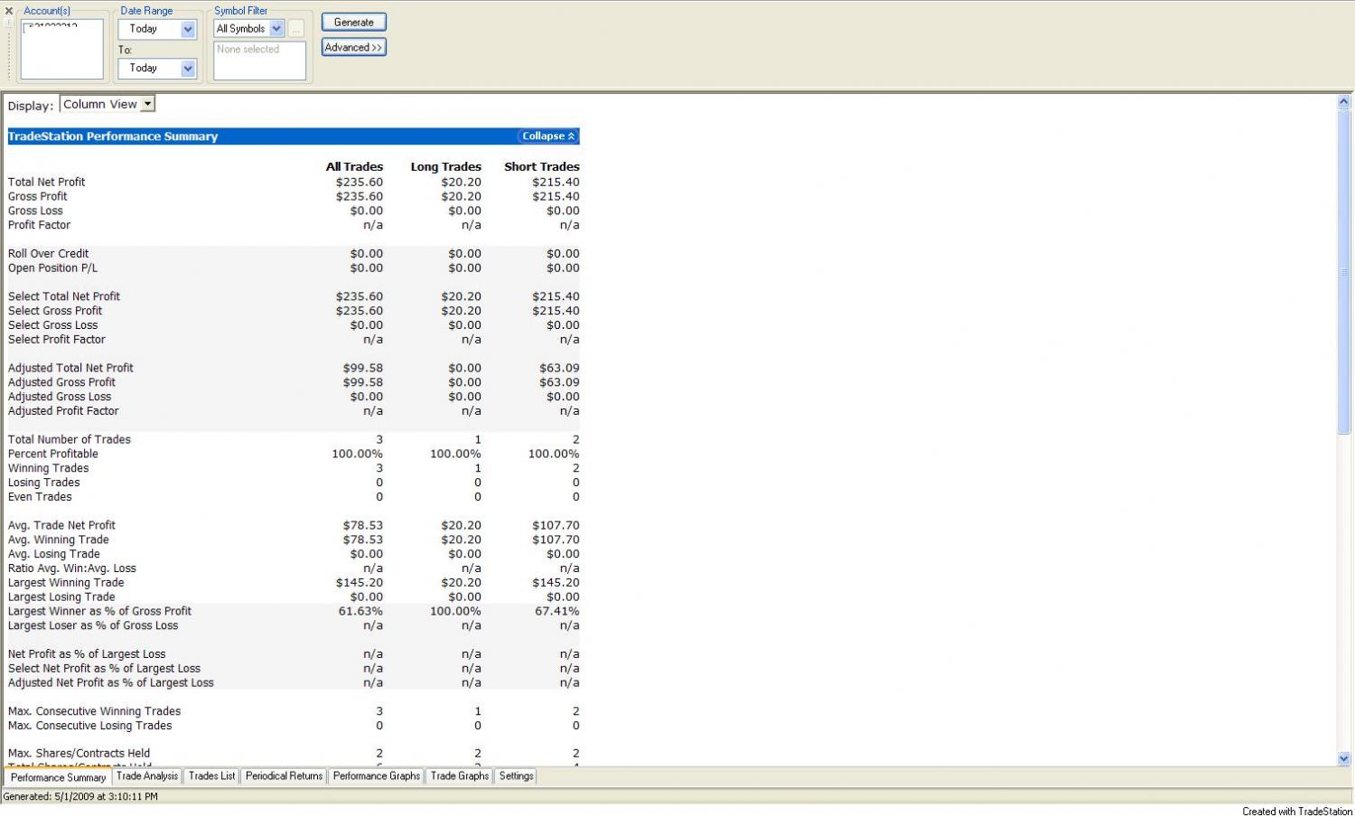Click the 'Largest Losing Trade' label

pyautogui.click(x=61, y=597)
